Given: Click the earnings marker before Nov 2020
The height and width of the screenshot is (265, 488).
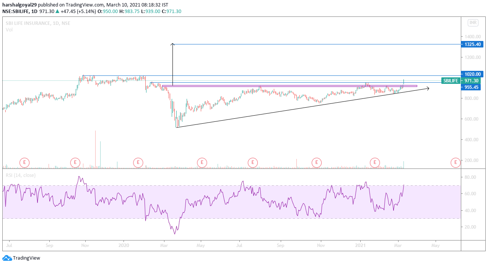Looking at the screenshot, I should (x=316, y=162).
